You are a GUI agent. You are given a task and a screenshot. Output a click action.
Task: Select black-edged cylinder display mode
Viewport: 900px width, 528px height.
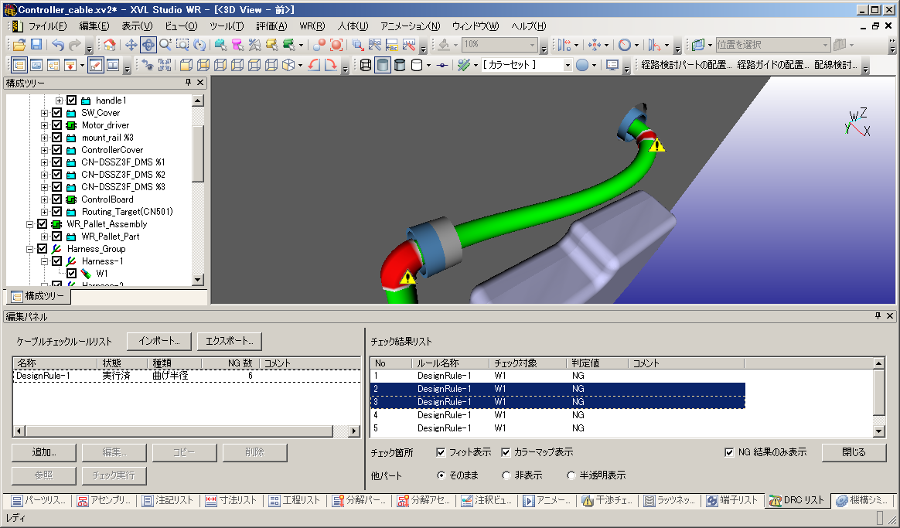coord(400,65)
